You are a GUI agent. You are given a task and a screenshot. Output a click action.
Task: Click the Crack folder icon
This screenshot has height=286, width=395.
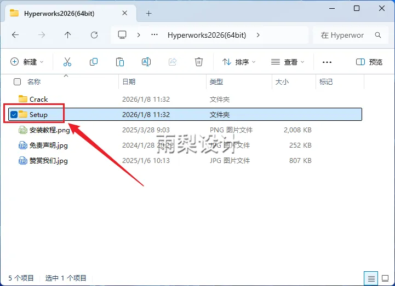point(23,99)
